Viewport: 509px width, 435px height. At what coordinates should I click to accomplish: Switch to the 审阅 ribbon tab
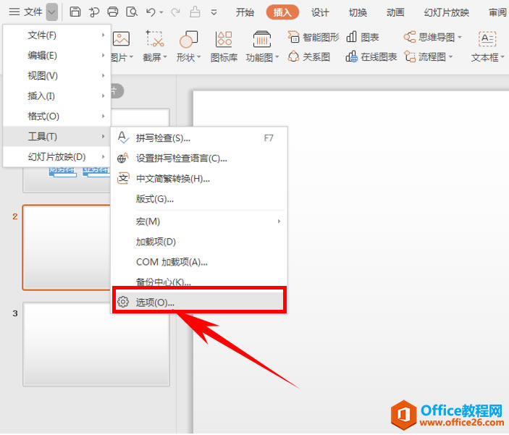tap(497, 12)
